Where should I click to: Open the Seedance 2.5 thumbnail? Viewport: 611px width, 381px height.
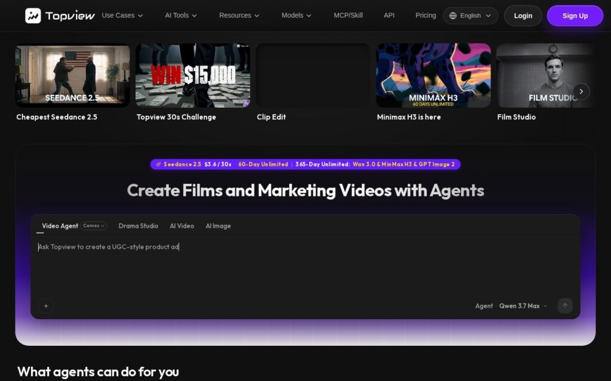pyautogui.click(x=72, y=76)
